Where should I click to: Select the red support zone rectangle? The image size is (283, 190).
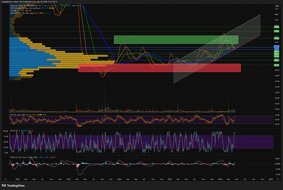159,68
